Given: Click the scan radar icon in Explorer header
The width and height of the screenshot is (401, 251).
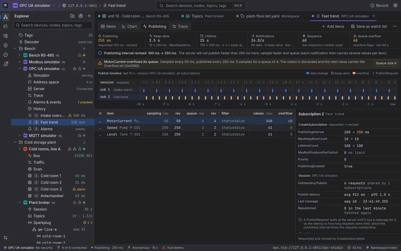Looking at the screenshot, I should tap(81, 16).
